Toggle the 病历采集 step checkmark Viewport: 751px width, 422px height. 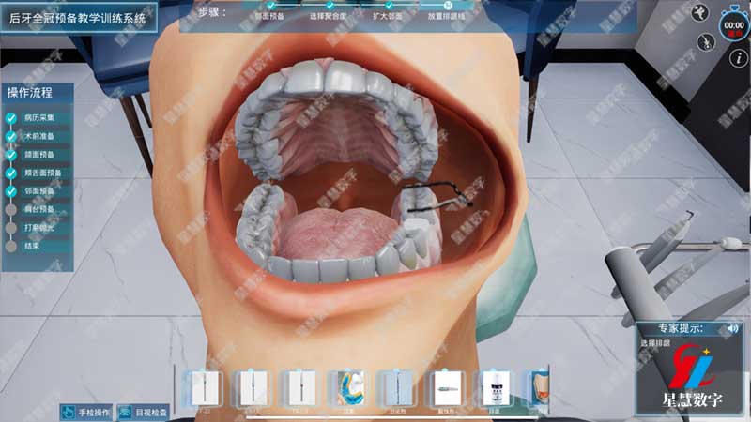coord(11,119)
